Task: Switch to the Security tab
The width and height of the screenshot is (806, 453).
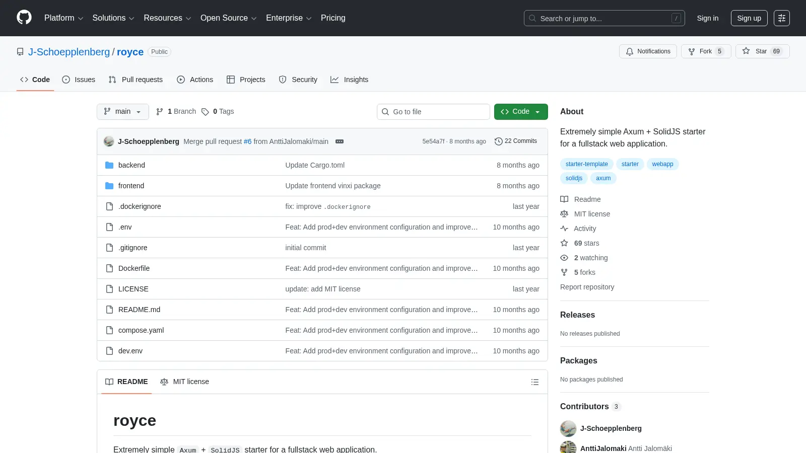Action: pos(298,80)
